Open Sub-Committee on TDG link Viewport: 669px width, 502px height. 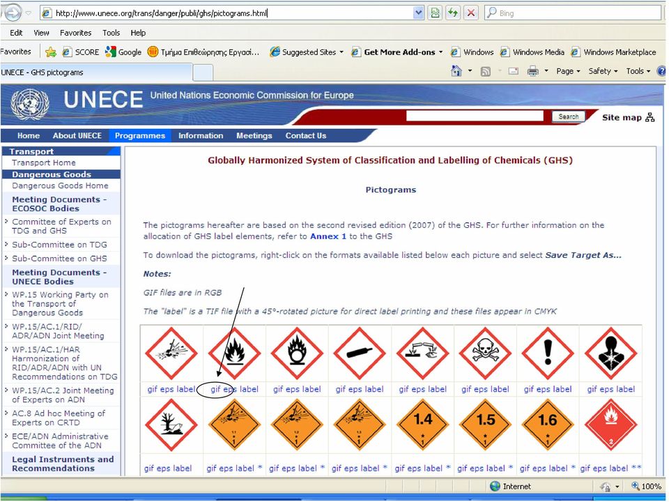pos(59,245)
